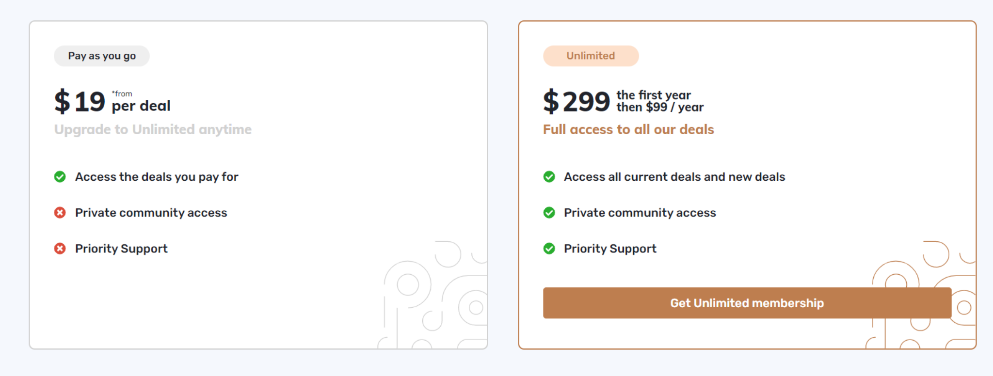Click the Access the deals you pay for label

157,177
